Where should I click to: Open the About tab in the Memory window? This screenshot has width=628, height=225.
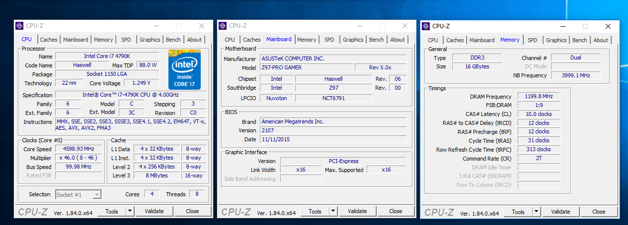click(601, 40)
